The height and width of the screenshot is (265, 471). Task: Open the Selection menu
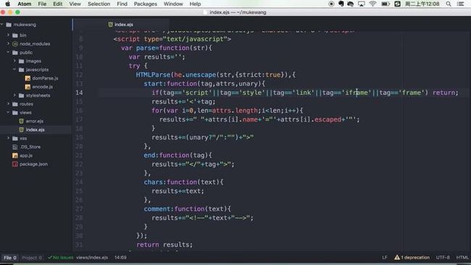pos(99,4)
